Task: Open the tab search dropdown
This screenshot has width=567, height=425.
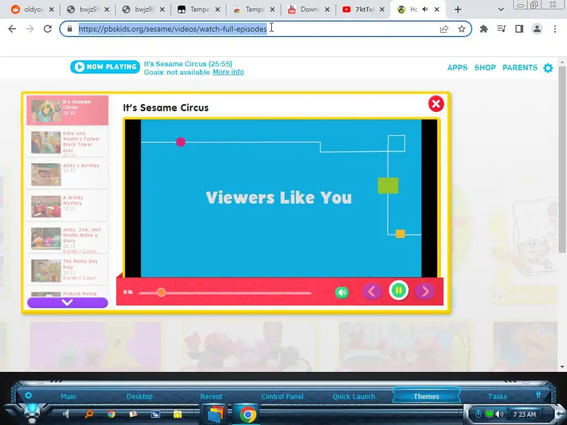Action: 501,9
